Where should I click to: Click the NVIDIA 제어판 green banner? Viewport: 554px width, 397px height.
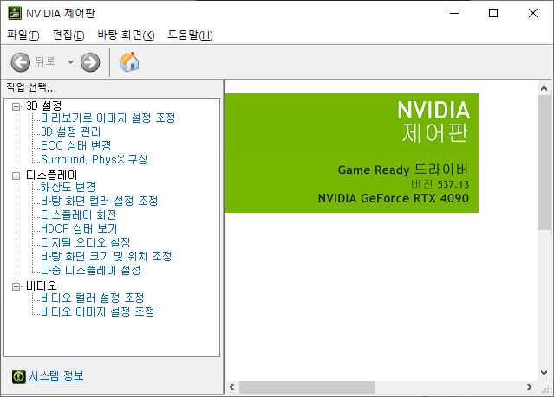coord(351,153)
